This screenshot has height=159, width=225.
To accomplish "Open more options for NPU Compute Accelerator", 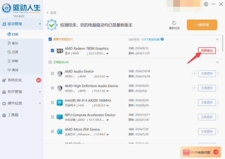I will [x=218, y=117].
